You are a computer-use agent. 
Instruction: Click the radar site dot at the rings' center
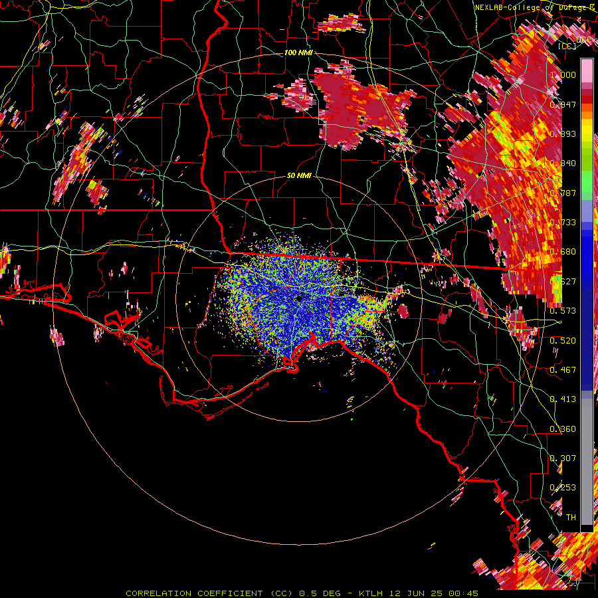coord(300,298)
